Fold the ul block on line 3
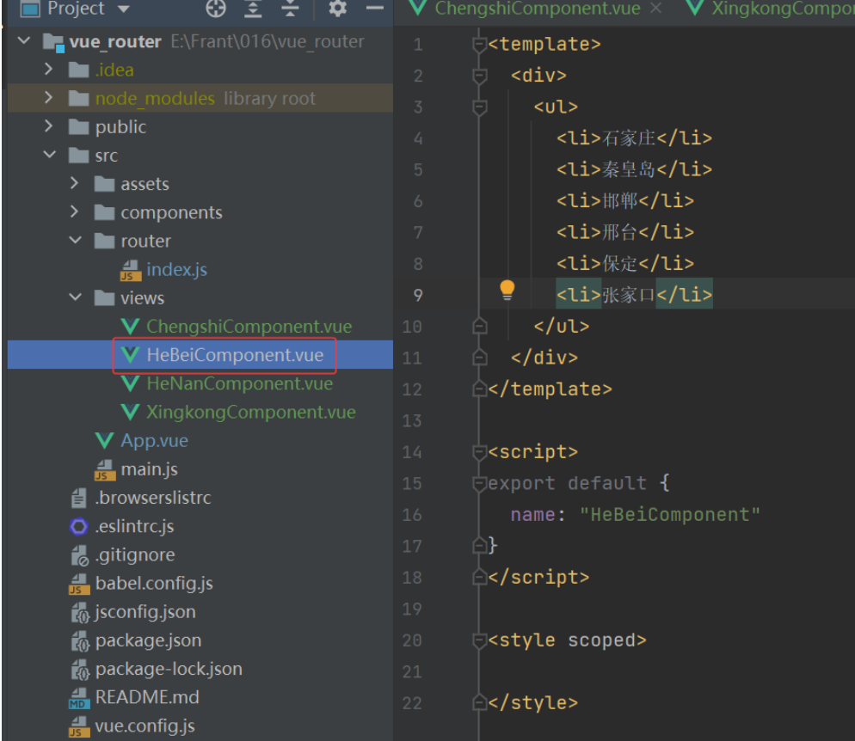This screenshot has width=855, height=741. [479, 107]
